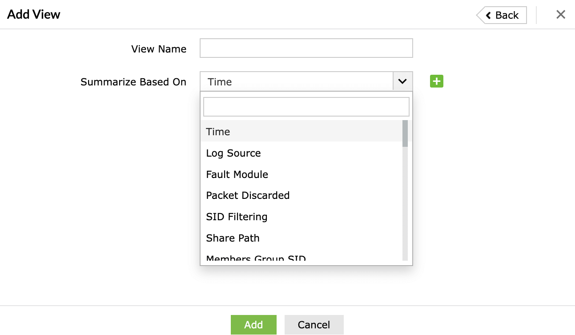Close the Add View dialog with the X
This screenshot has height=335, width=575.
[x=560, y=15]
